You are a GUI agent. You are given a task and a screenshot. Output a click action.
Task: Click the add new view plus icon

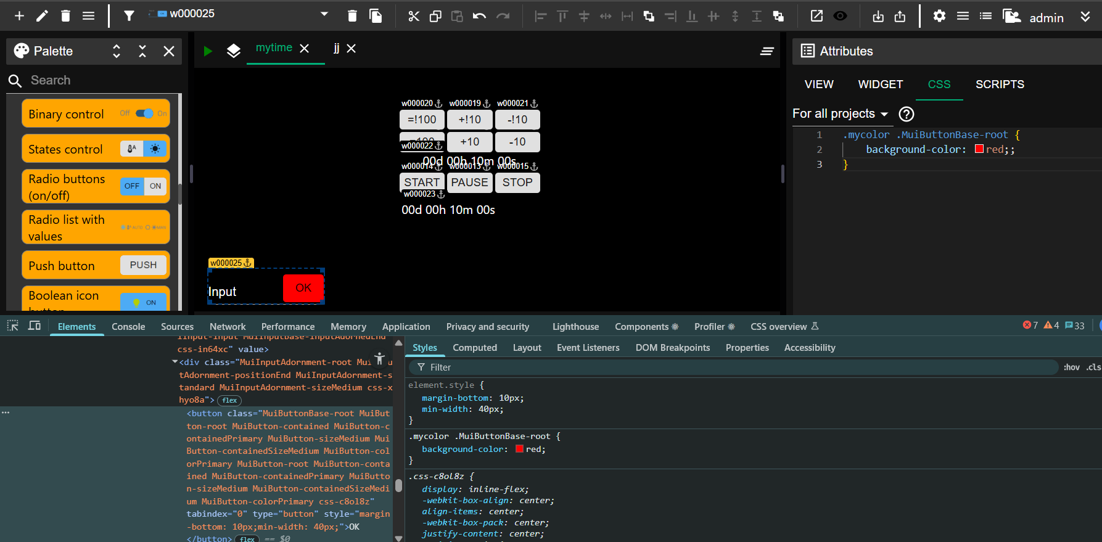click(19, 16)
